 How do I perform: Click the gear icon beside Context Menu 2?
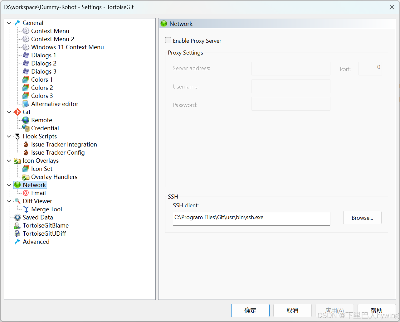(x=26, y=39)
